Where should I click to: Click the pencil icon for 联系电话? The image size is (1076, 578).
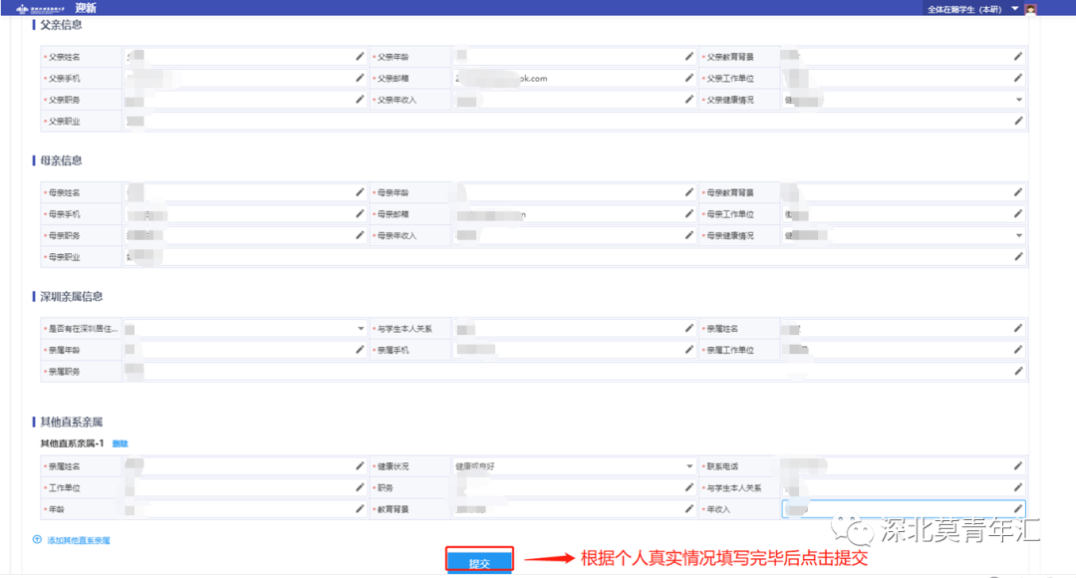pyautogui.click(x=1018, y=465)
